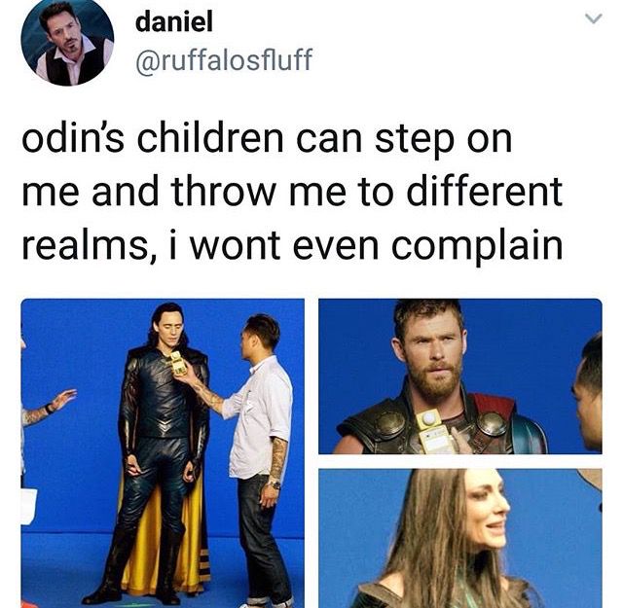The width and height of the screenshot is (623, 608).
Task: Click the light meter in top-right photo
Action: 432,432
